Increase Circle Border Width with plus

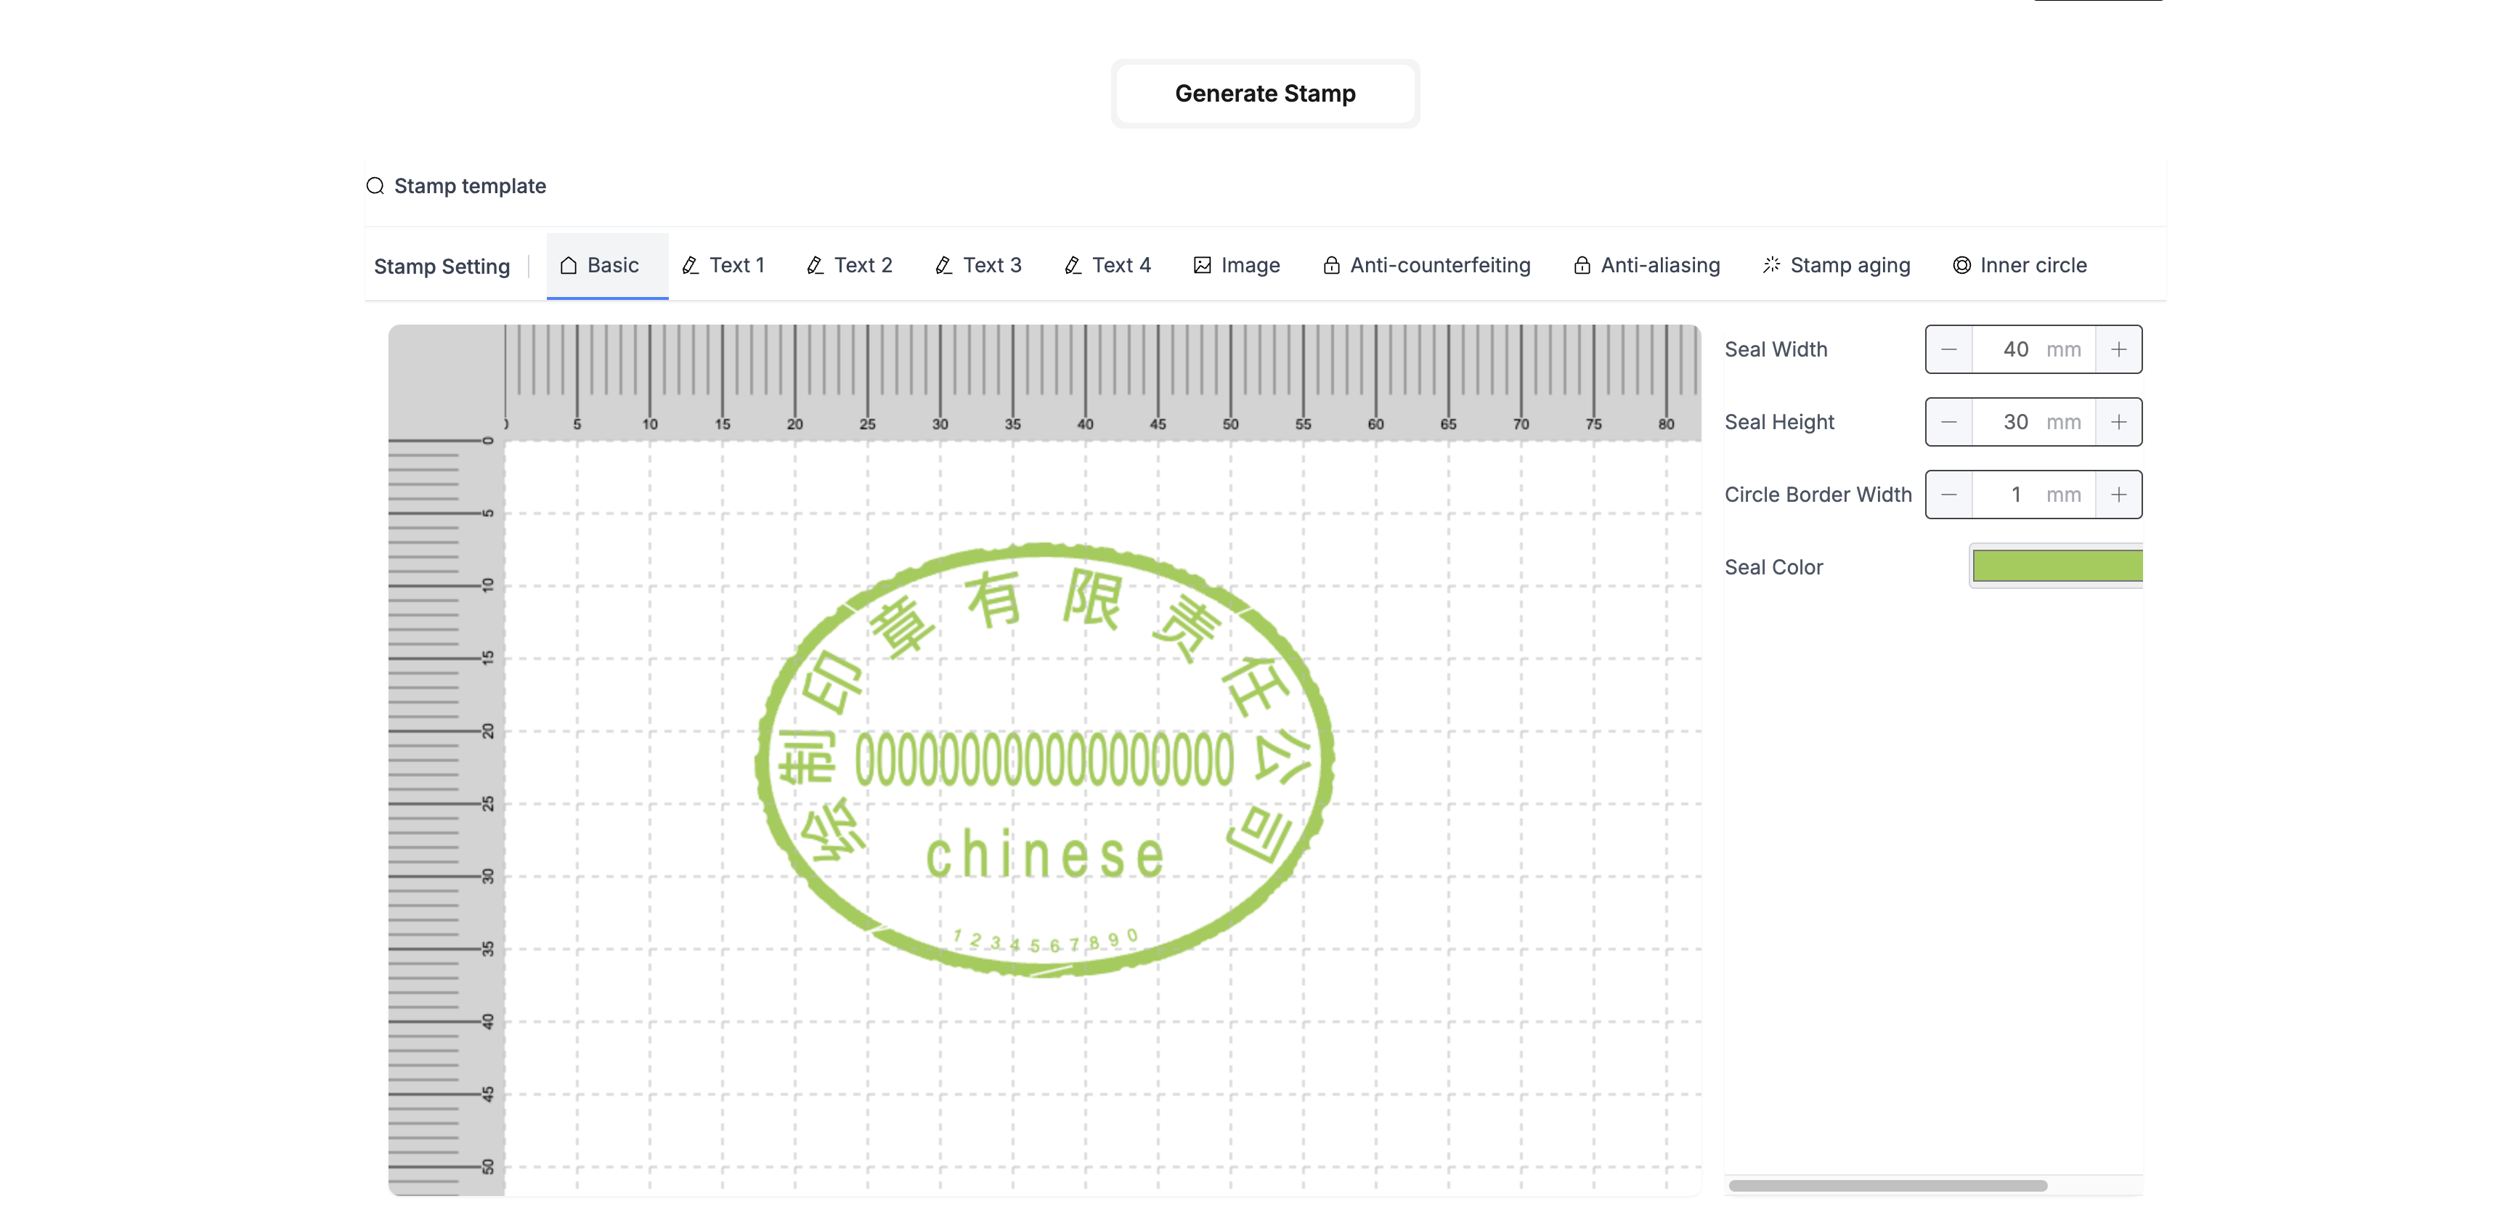[x=2118, y=495]
